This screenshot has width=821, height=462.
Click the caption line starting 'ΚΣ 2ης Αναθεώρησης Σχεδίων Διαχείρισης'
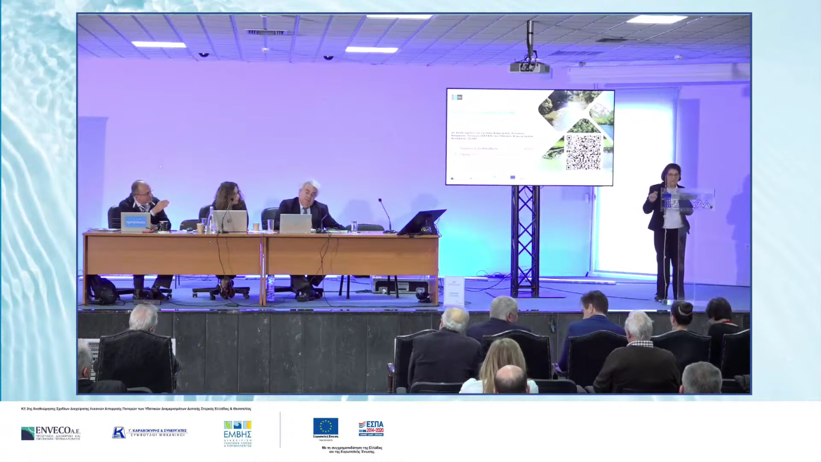(136, 408)
